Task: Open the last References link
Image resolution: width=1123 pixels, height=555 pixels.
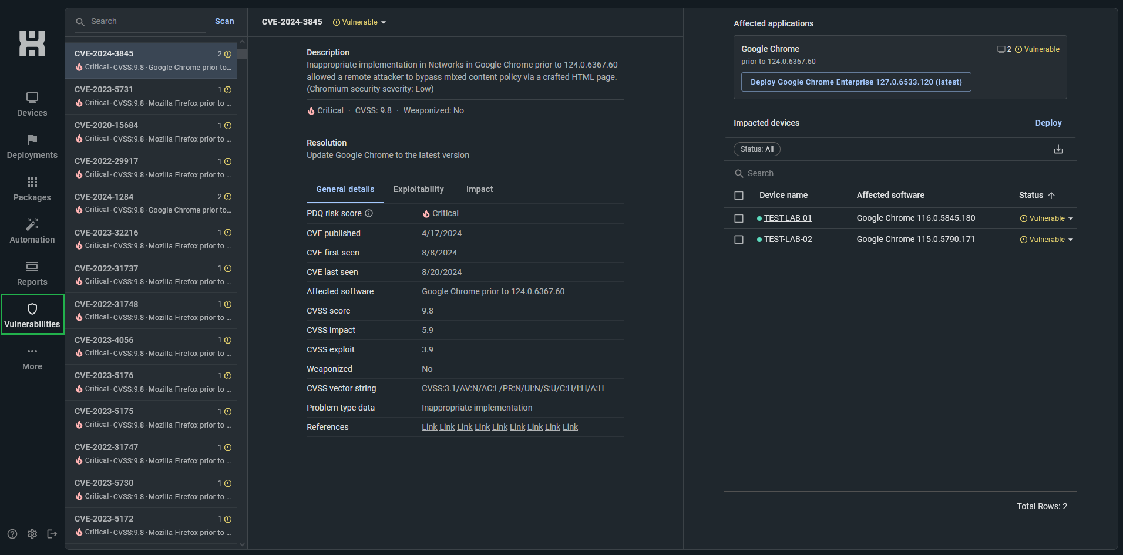Action: pyautogui.click(x=570, y=427)
